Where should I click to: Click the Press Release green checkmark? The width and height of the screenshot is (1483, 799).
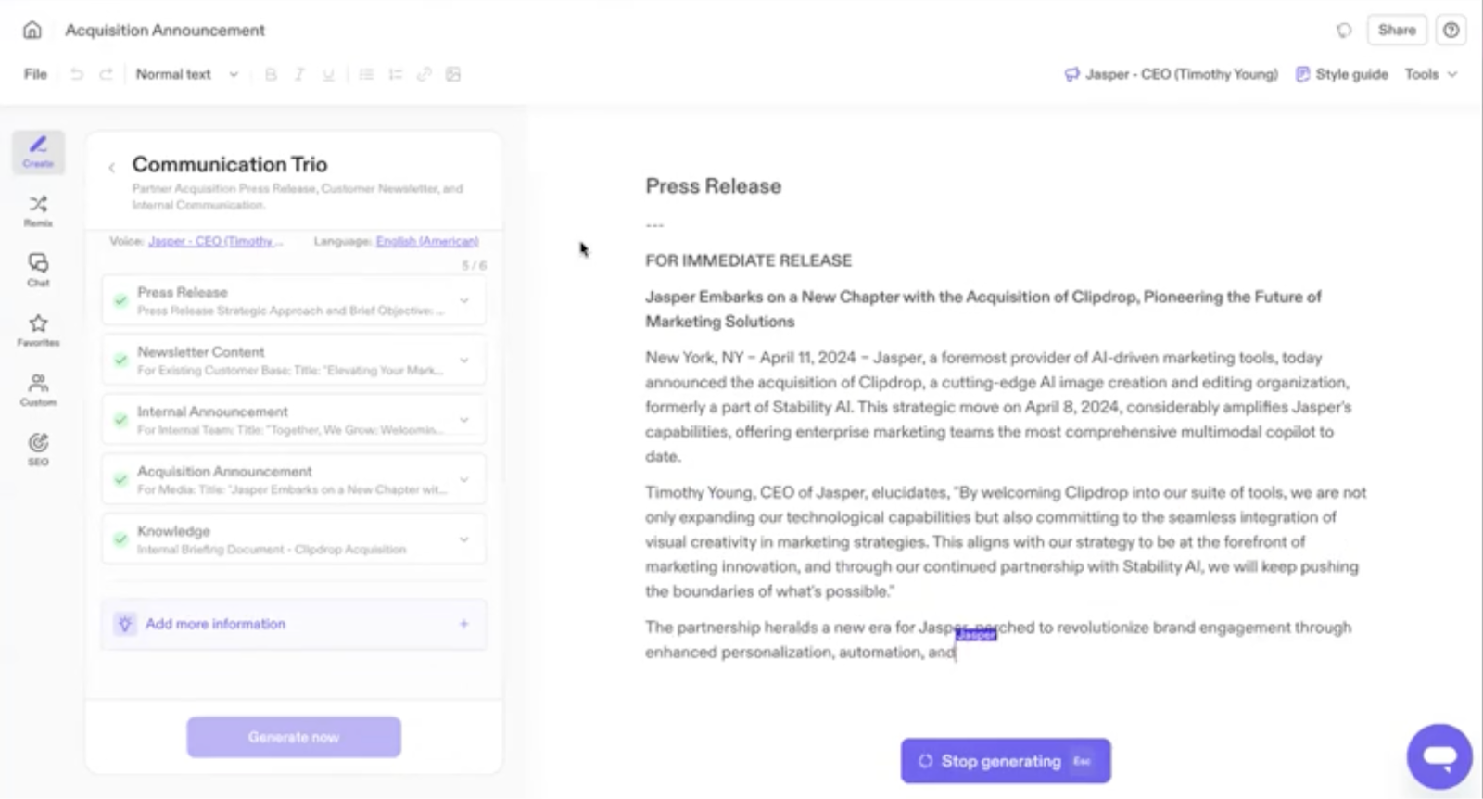[x=120, y=300]
